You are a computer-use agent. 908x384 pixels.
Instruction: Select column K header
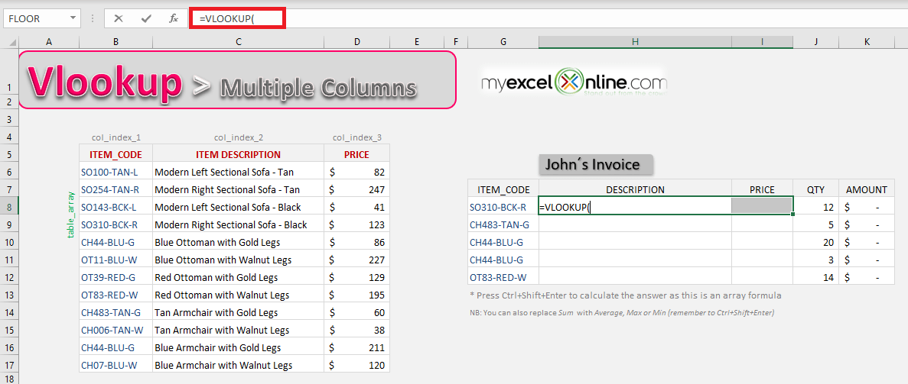(866, 42)
